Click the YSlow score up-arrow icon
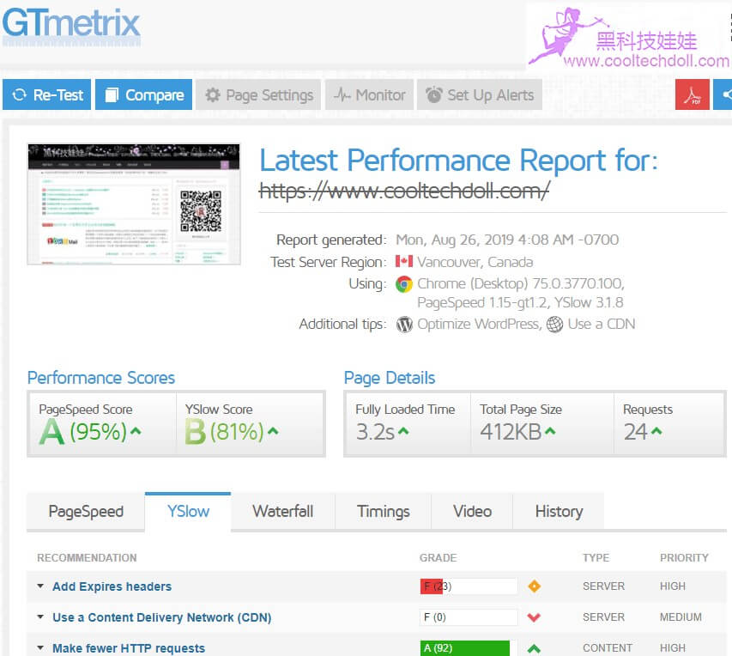732x656 pixels. (274, 431)
